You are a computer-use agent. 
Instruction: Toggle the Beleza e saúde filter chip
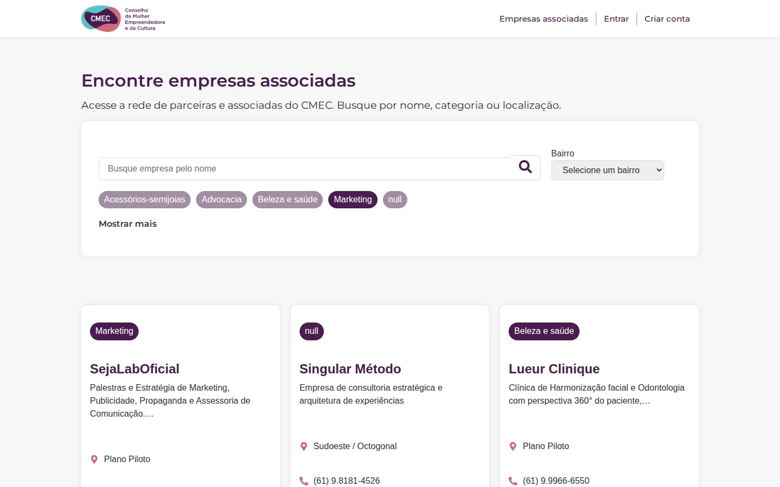coord(288,200)
